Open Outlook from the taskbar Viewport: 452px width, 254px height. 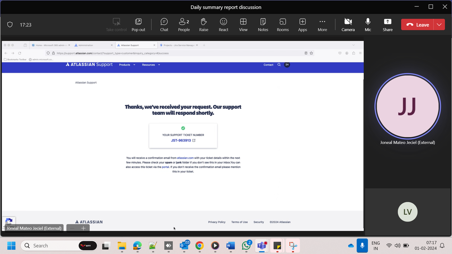[184, 246]
